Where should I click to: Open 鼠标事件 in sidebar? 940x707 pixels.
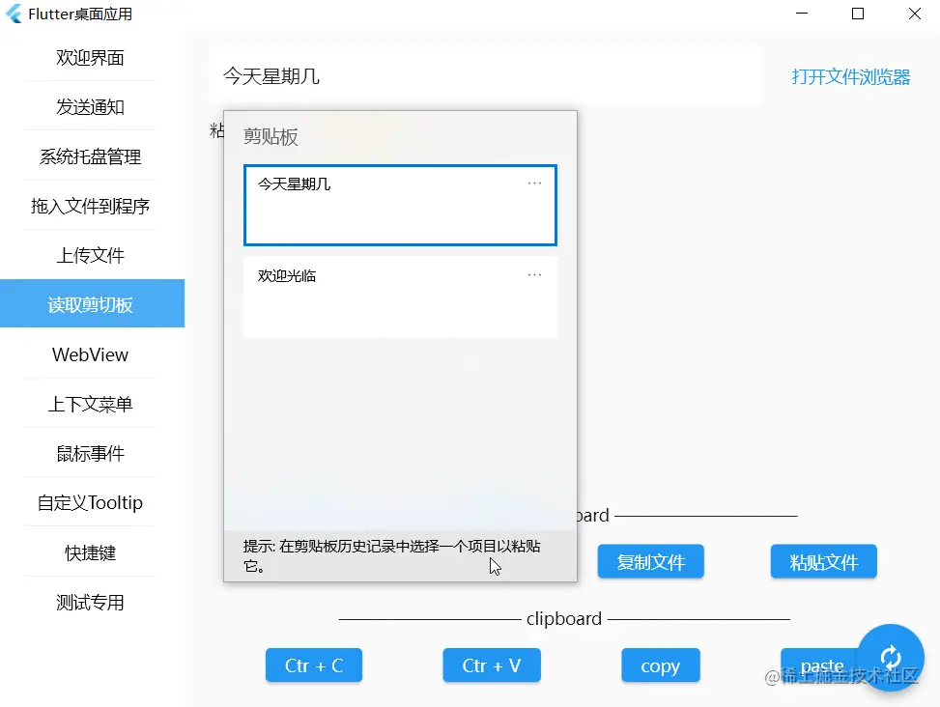pos(90,454)
